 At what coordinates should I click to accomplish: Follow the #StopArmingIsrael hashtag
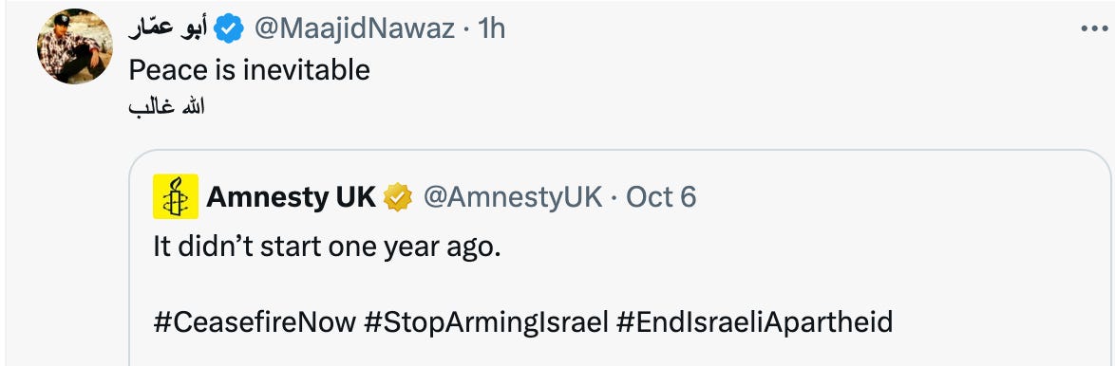pos(485,322)
